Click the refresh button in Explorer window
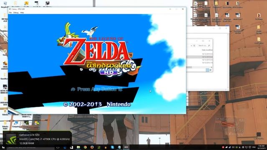Screen dimensions: 267x150 pyautogui.click(x=194, y=45)
